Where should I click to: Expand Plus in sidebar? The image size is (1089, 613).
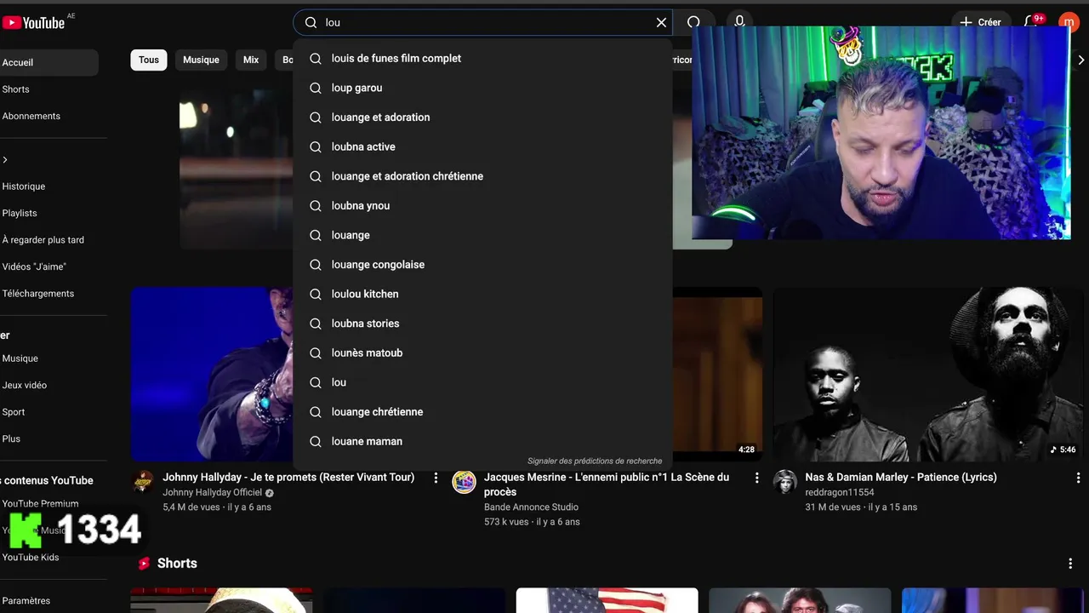[x=49, y=438]
